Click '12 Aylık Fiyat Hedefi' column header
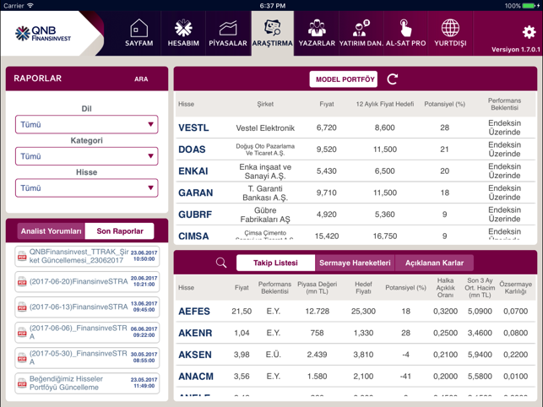 [x=385, y=104]
